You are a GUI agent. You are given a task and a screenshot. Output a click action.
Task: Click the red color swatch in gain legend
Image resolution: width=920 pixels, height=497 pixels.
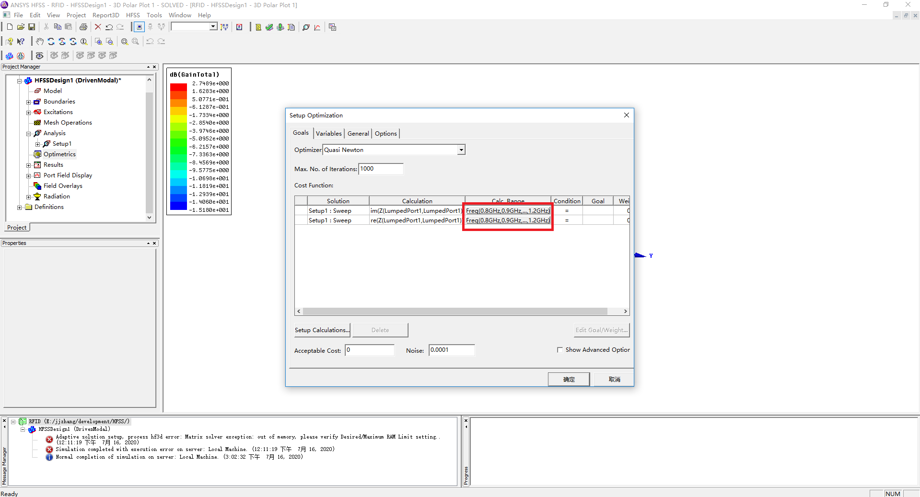[x=178, y=87]
